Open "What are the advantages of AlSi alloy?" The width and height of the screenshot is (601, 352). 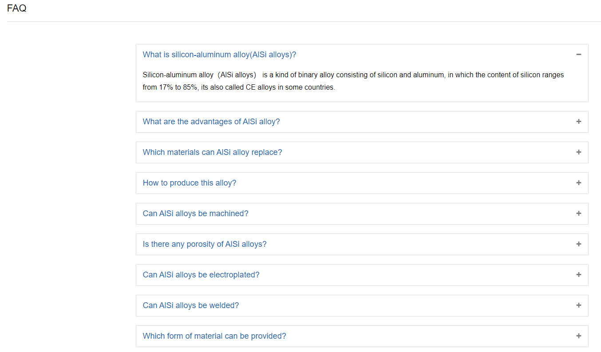tap(211, 122)
